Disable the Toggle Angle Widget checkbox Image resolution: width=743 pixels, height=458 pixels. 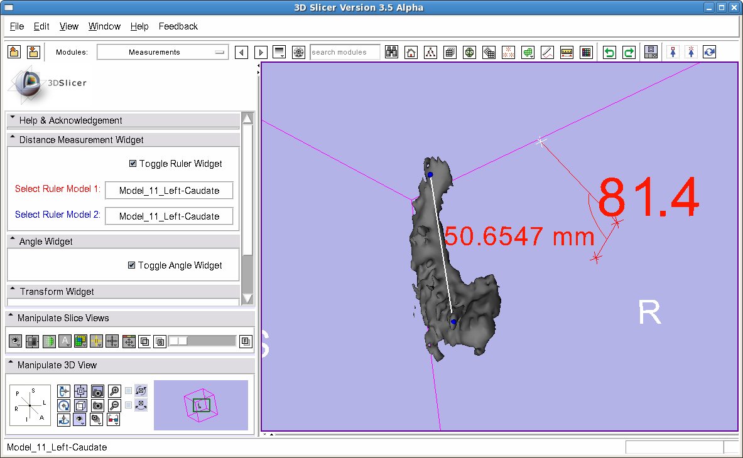tap(132, 265)
